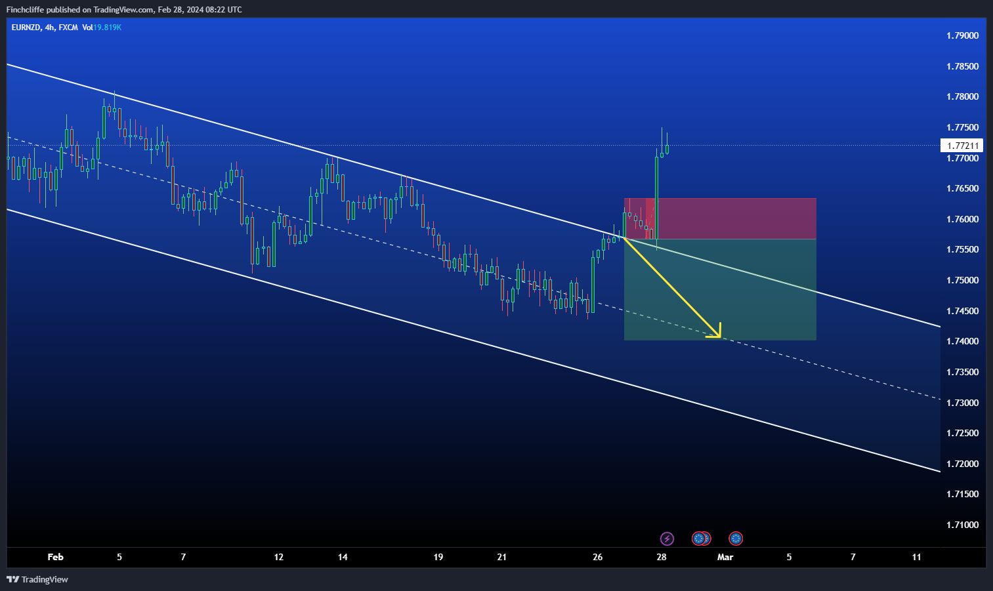Click the 11 date label on time axis

tap(916, 557)
